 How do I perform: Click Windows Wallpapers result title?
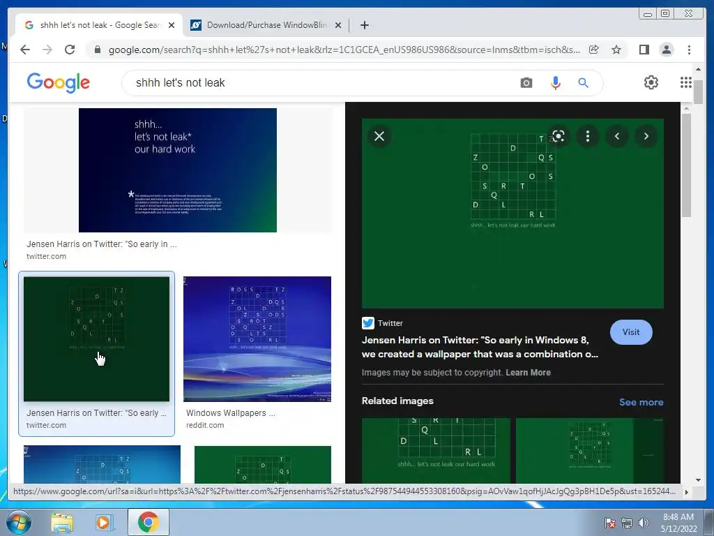[x=230, y=413]
